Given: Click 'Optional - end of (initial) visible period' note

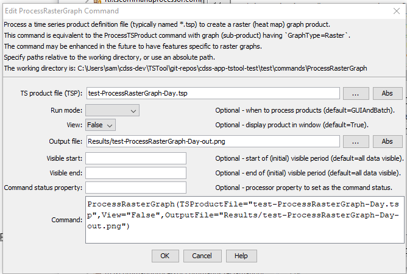Looking at the screenshot, I should 308,173.
